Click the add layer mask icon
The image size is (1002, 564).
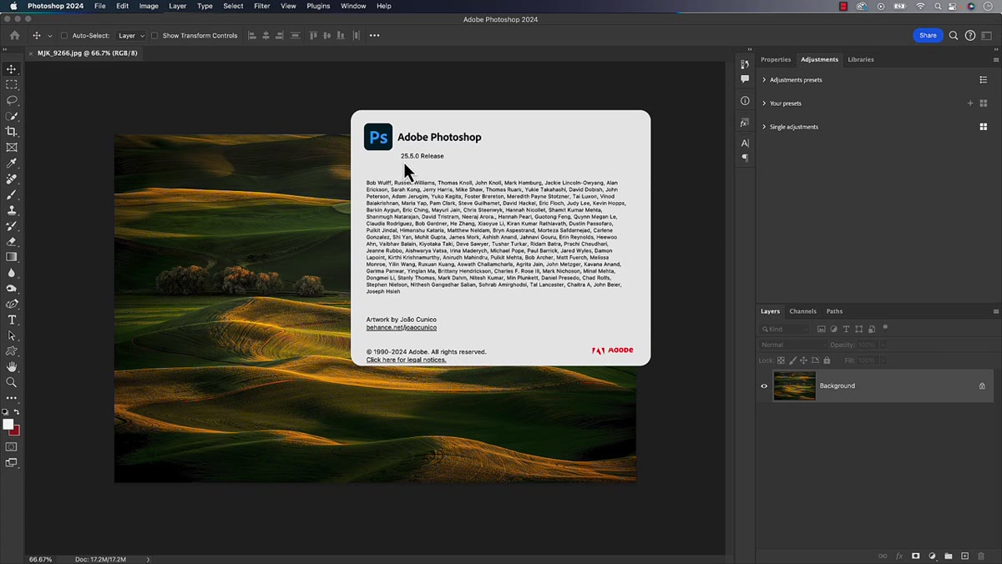(916, 556)
